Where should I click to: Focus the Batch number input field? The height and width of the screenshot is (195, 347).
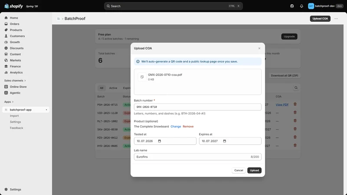point(198,107)
